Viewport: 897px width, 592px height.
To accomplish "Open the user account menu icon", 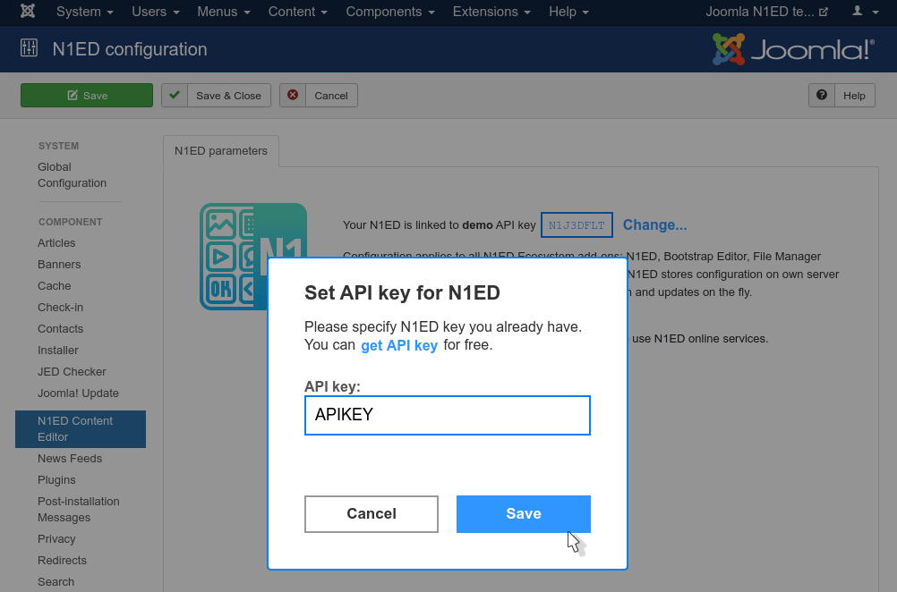I will point(865,12).
